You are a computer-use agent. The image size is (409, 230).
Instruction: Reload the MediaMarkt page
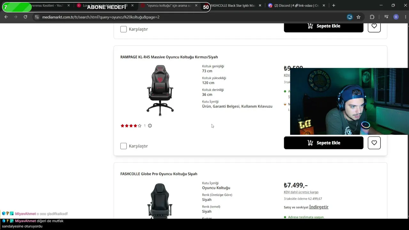point(26,17)
